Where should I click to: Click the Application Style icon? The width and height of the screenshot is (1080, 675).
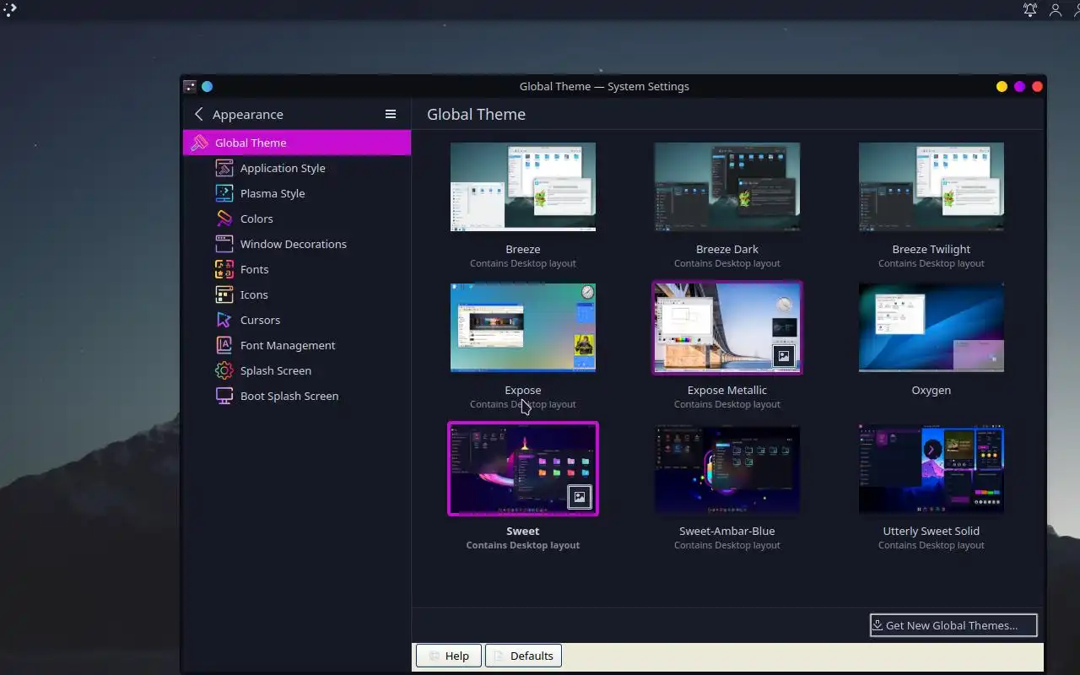(x=224, y=168)
